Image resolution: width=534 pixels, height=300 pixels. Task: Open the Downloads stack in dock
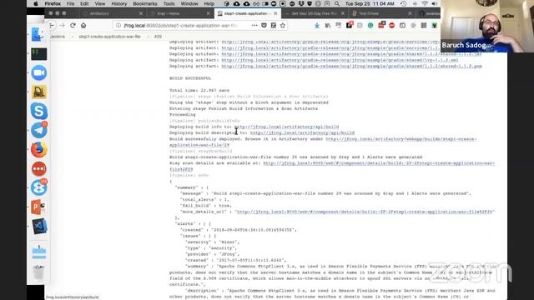[39, 252]
